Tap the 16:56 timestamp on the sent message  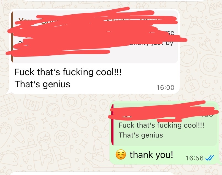194,158
